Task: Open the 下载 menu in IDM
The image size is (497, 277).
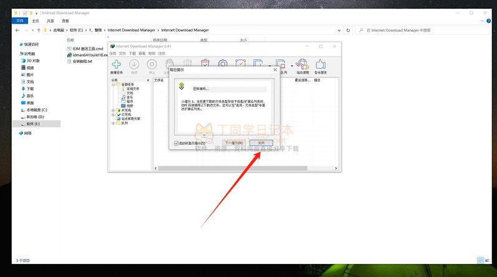Action: point(132,54)
